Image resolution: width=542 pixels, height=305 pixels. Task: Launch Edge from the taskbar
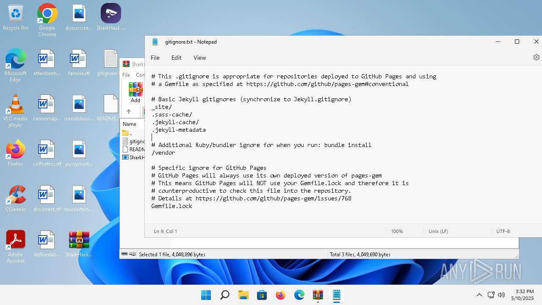pos(299,295)
